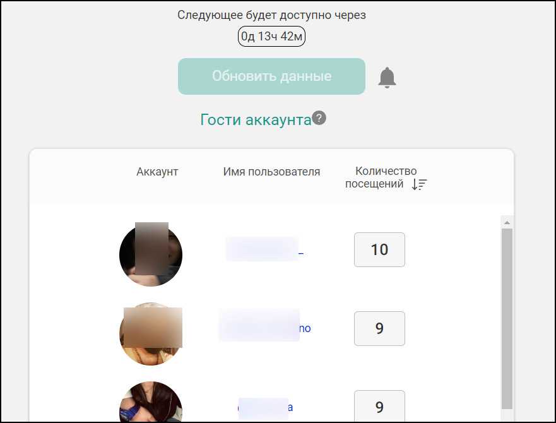Screen dimensions: 556x423
Task: Click the countdown timer 0д 13ч 42м
Action: point(271,36)
